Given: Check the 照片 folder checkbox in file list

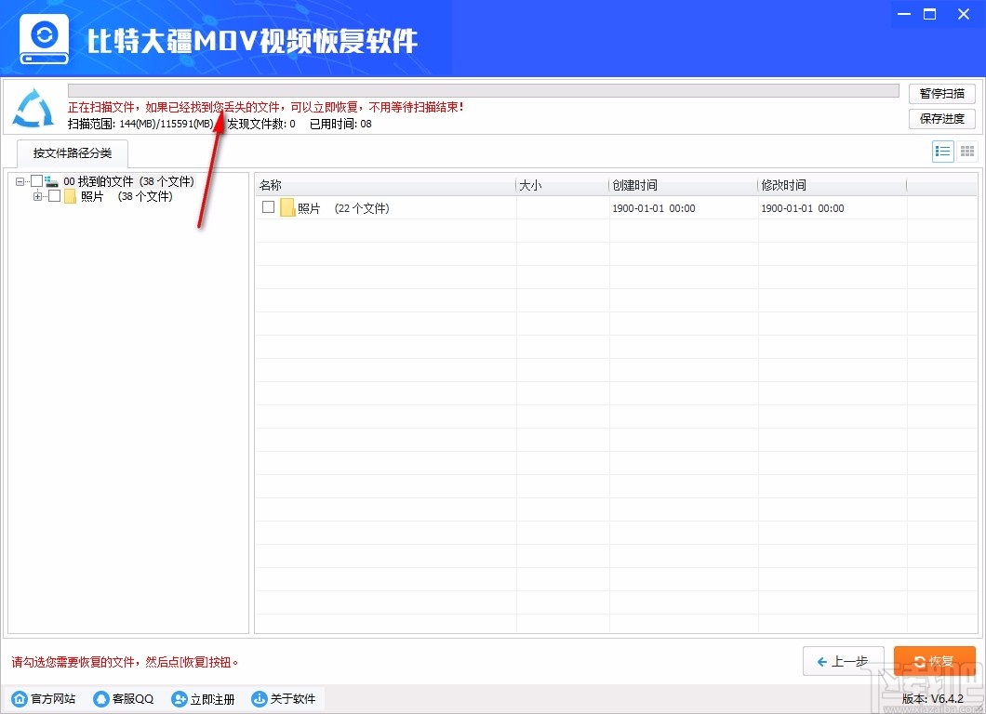Looking at the screenshot, I should pyautogui.click(x=268, y=208).
